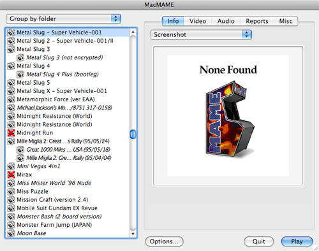The width and height of the screenshot is (319, 251).
Task: Open the Audio tab
Action: tap(226, 21)
